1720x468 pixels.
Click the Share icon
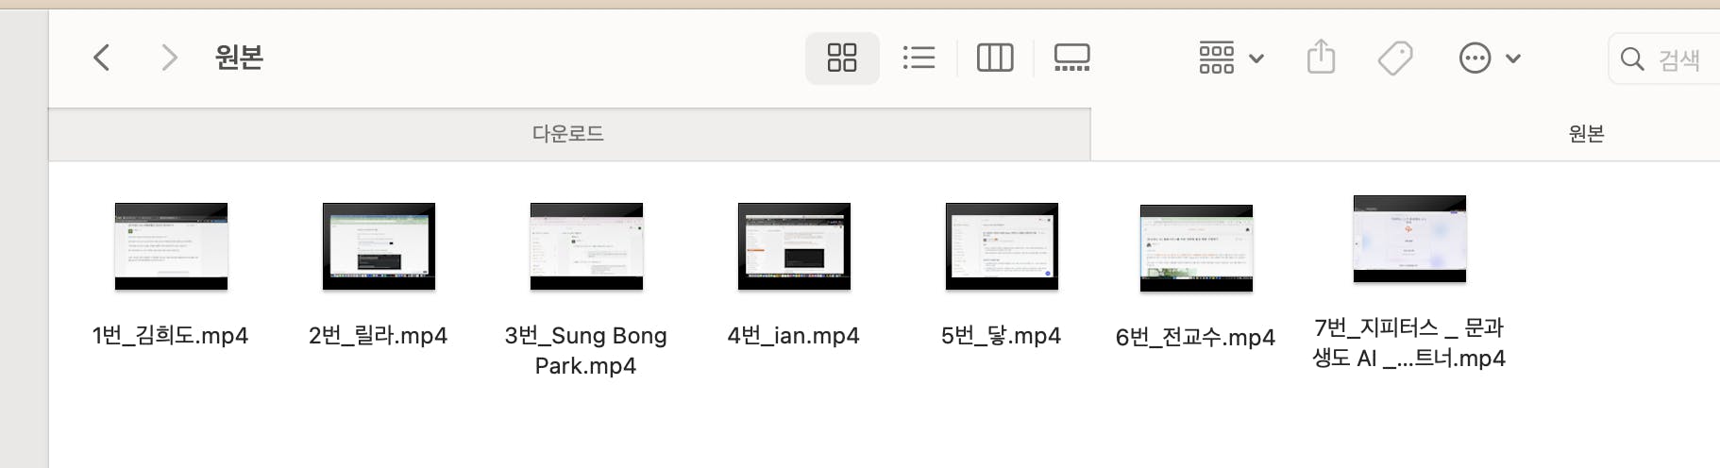click(1321, 58)
